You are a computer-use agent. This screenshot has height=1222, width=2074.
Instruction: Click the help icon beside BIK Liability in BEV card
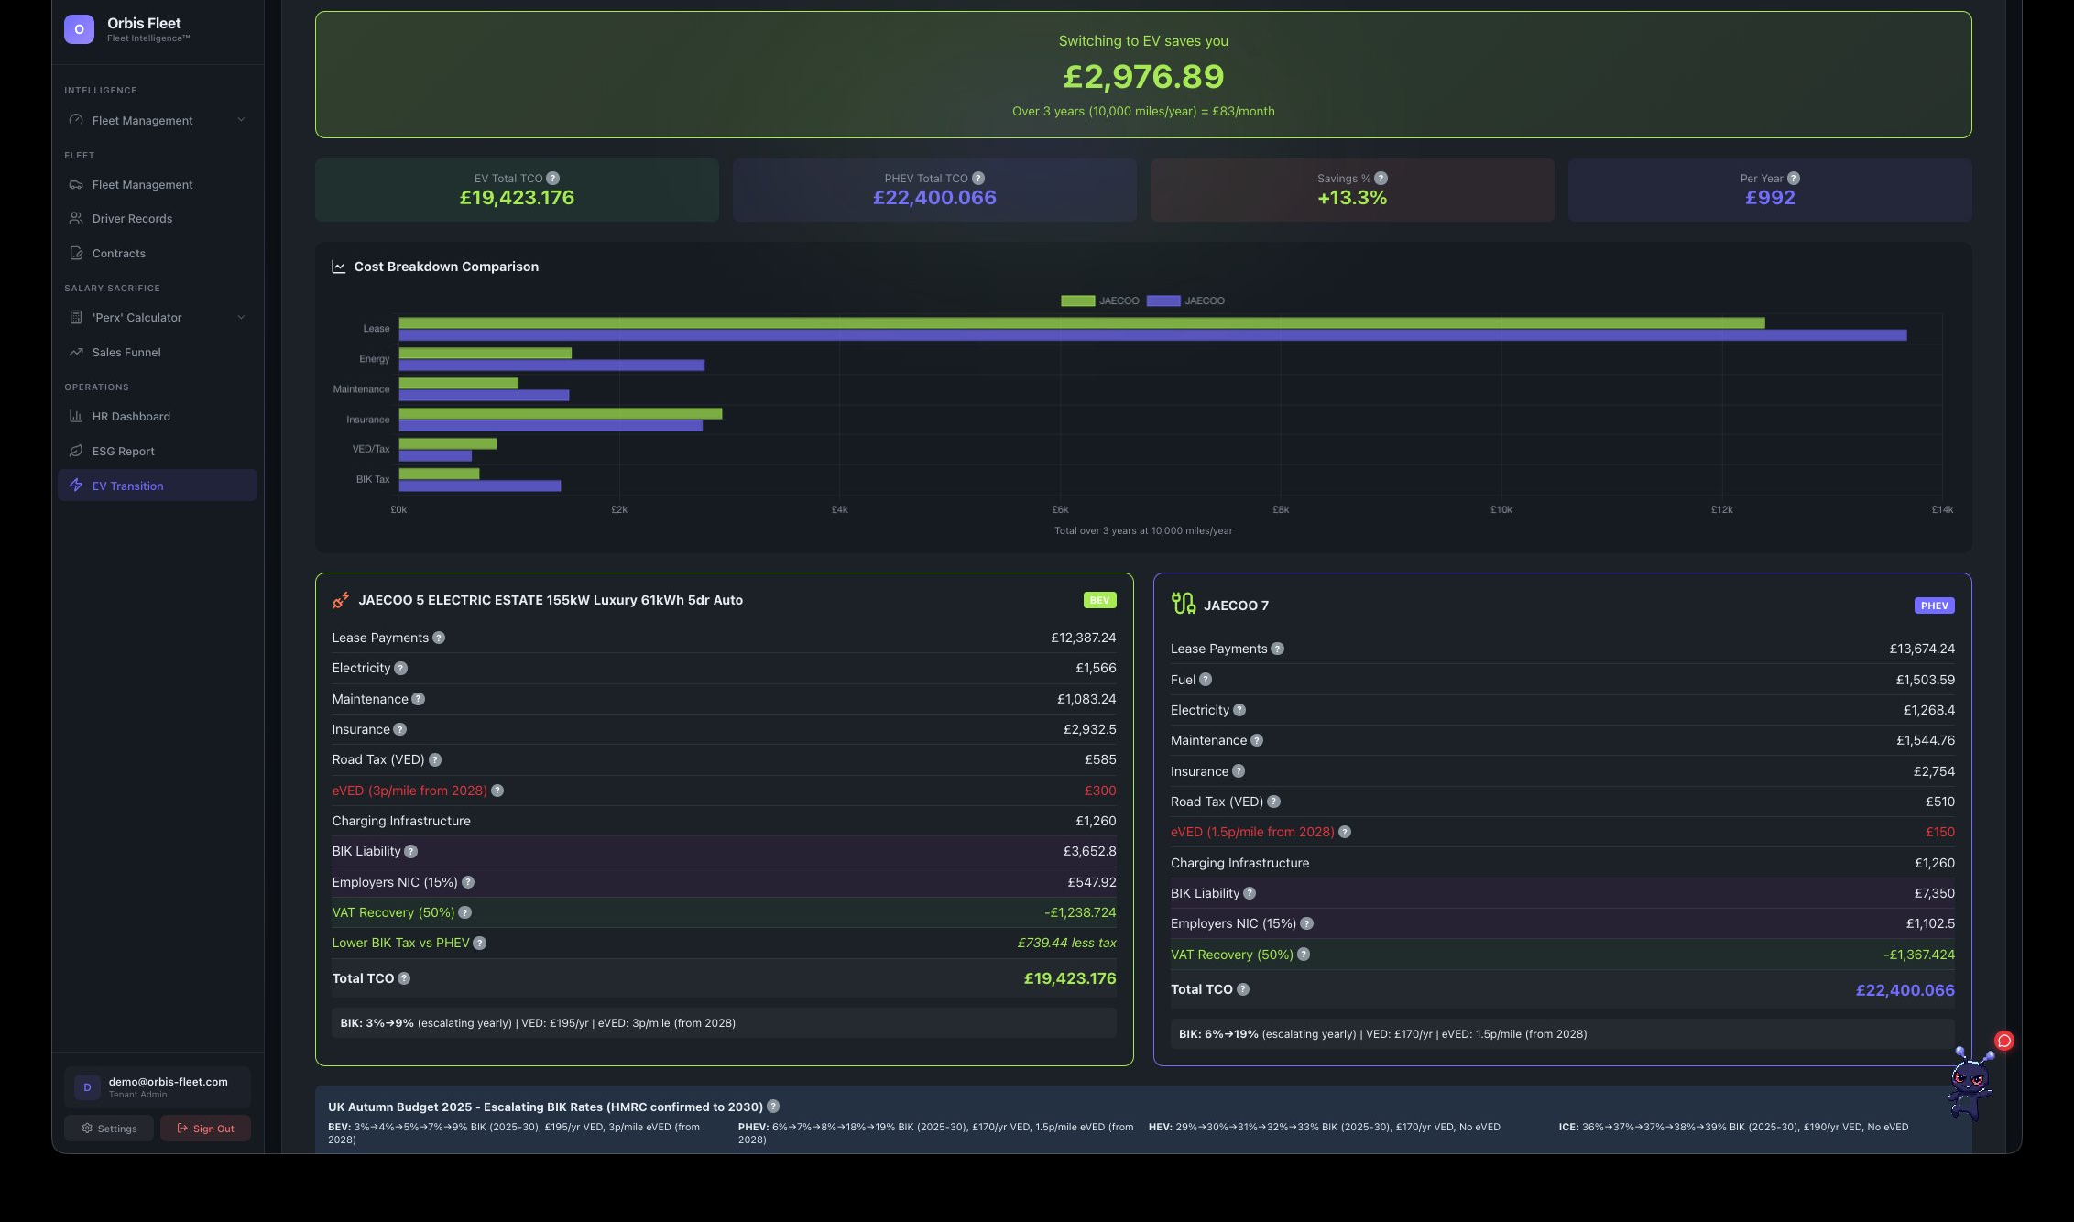411,852
